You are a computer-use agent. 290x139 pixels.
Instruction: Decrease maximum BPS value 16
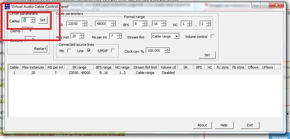tap(163, 25)
